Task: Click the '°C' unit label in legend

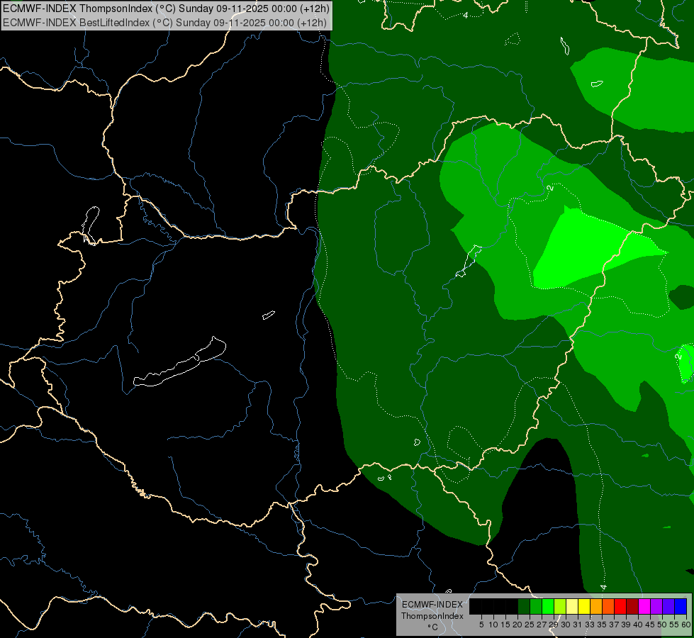Action: tap(432, 627)
